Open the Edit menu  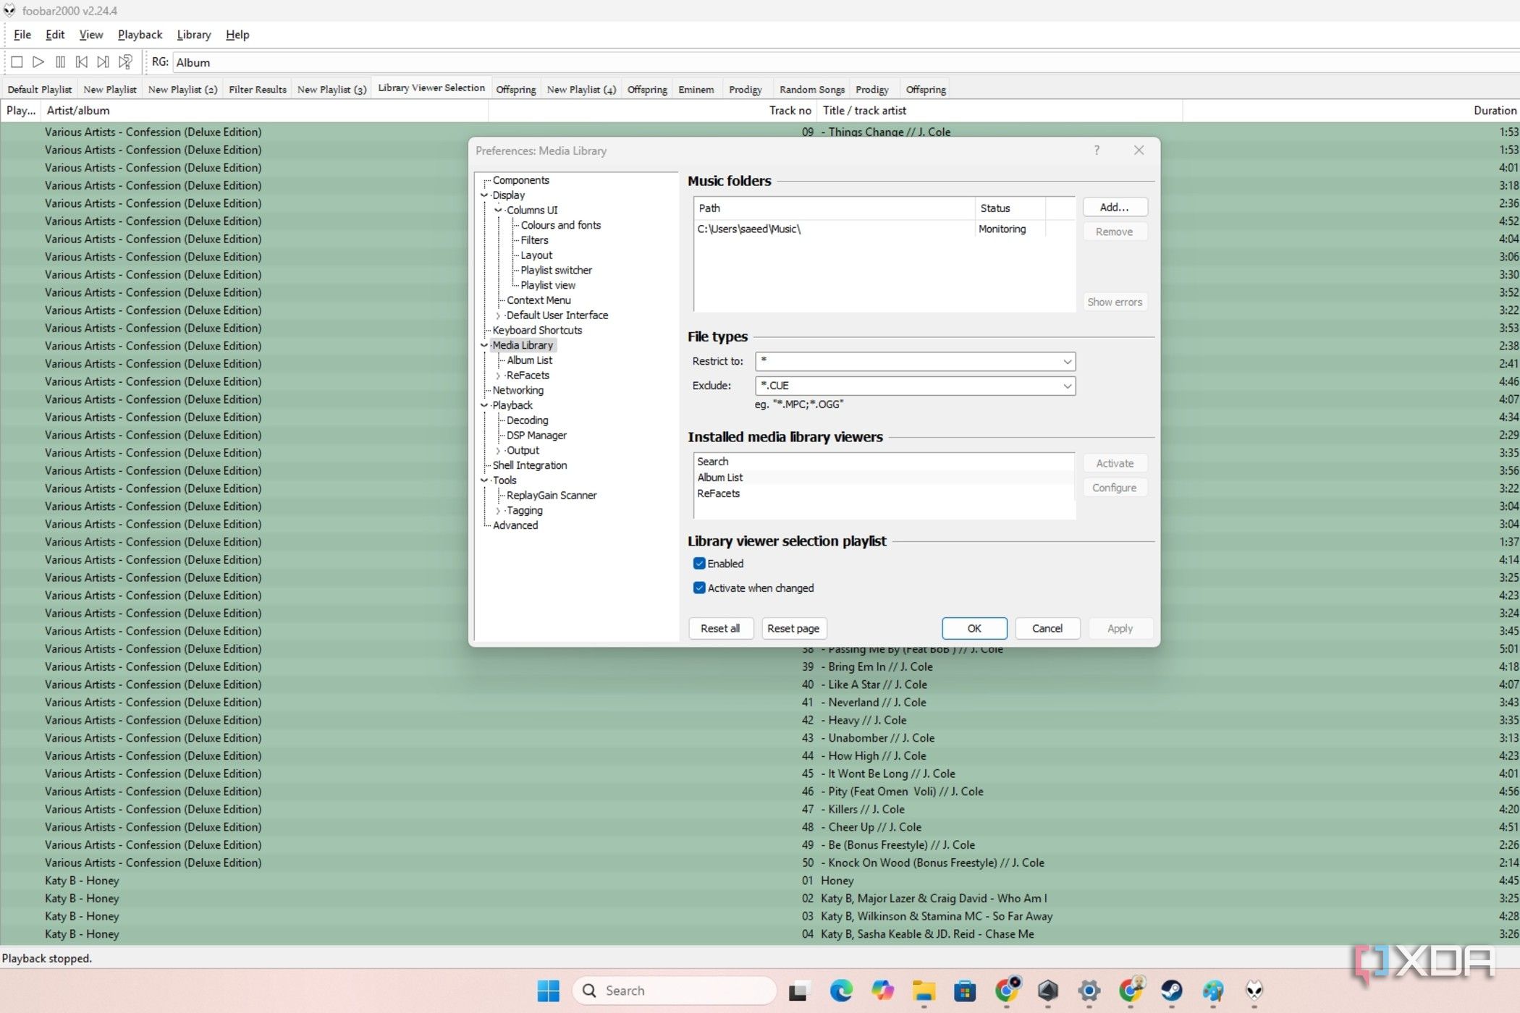point(55,34)
